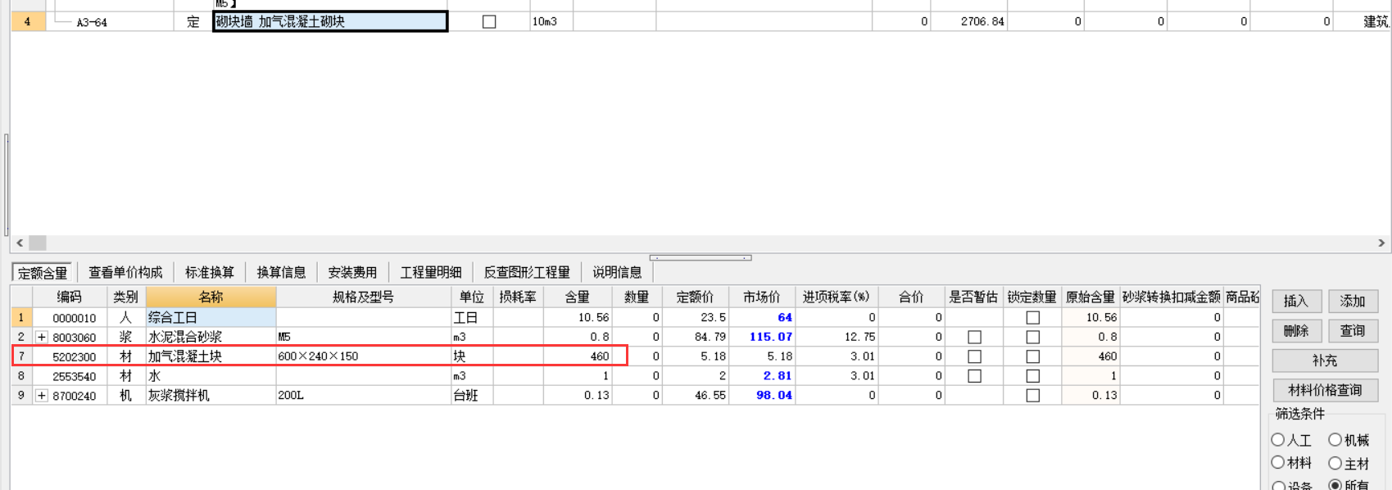Click the 10m3 unit cell
Image resolution: width=1392 pixels, height=490 pixels.
click(x=551, y=22)
